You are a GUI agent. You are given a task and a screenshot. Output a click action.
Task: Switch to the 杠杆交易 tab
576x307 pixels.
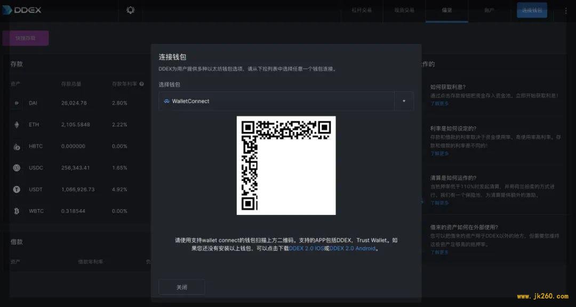[x=362, y=10]
